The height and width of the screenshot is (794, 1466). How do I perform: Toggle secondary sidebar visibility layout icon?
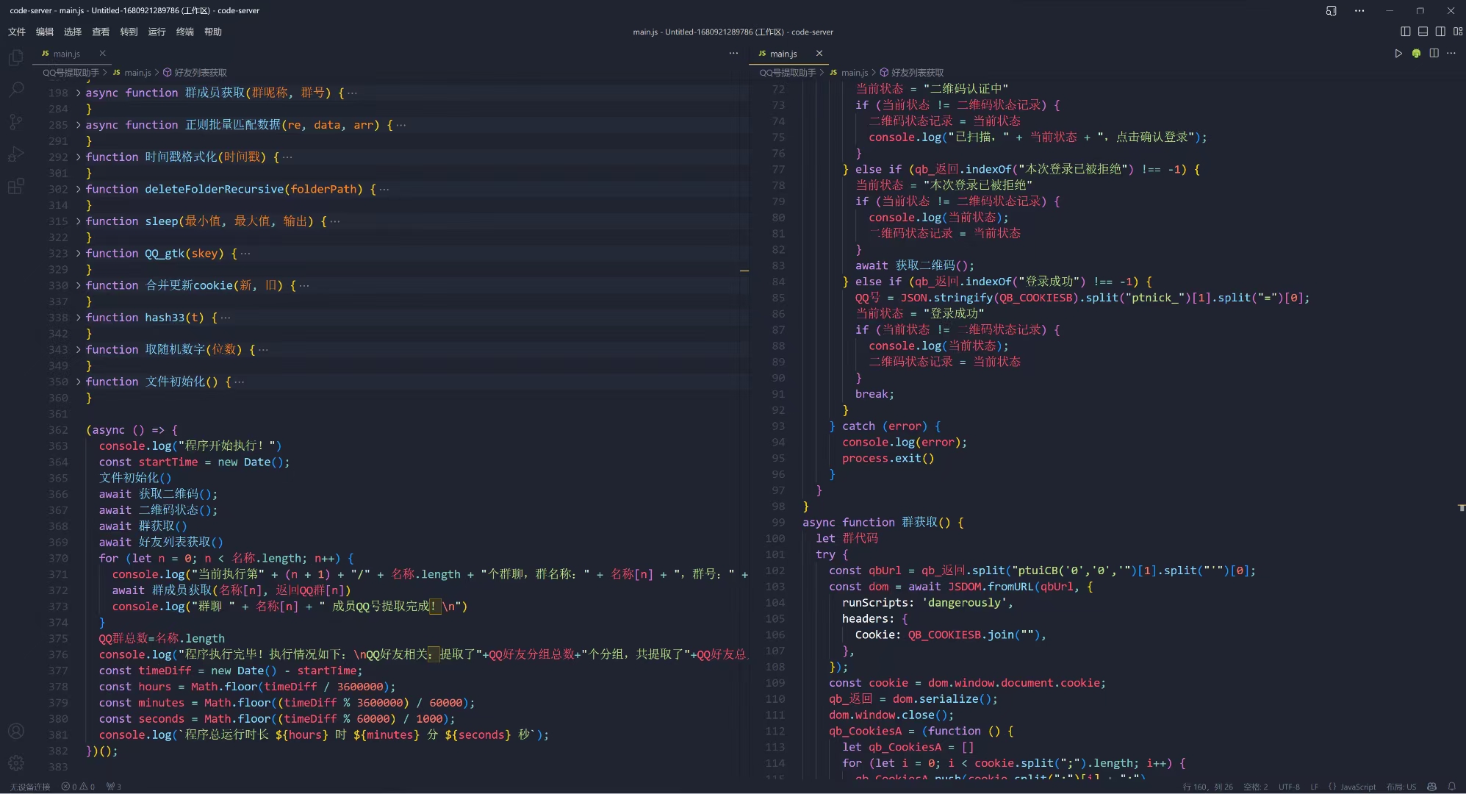(1440, 32)
